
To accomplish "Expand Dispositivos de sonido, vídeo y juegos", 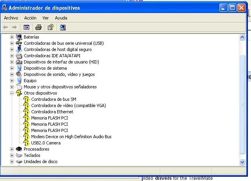I will (x=12, y=74).
